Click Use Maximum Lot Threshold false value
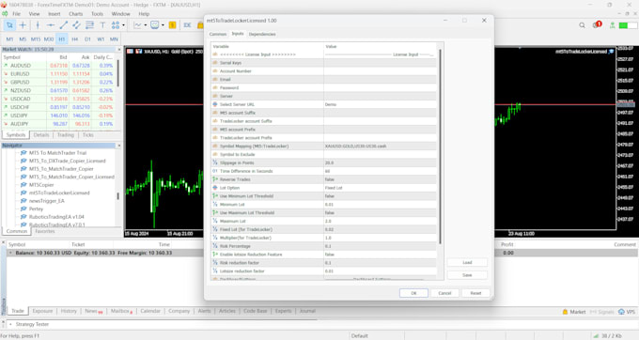 point(380,213)
